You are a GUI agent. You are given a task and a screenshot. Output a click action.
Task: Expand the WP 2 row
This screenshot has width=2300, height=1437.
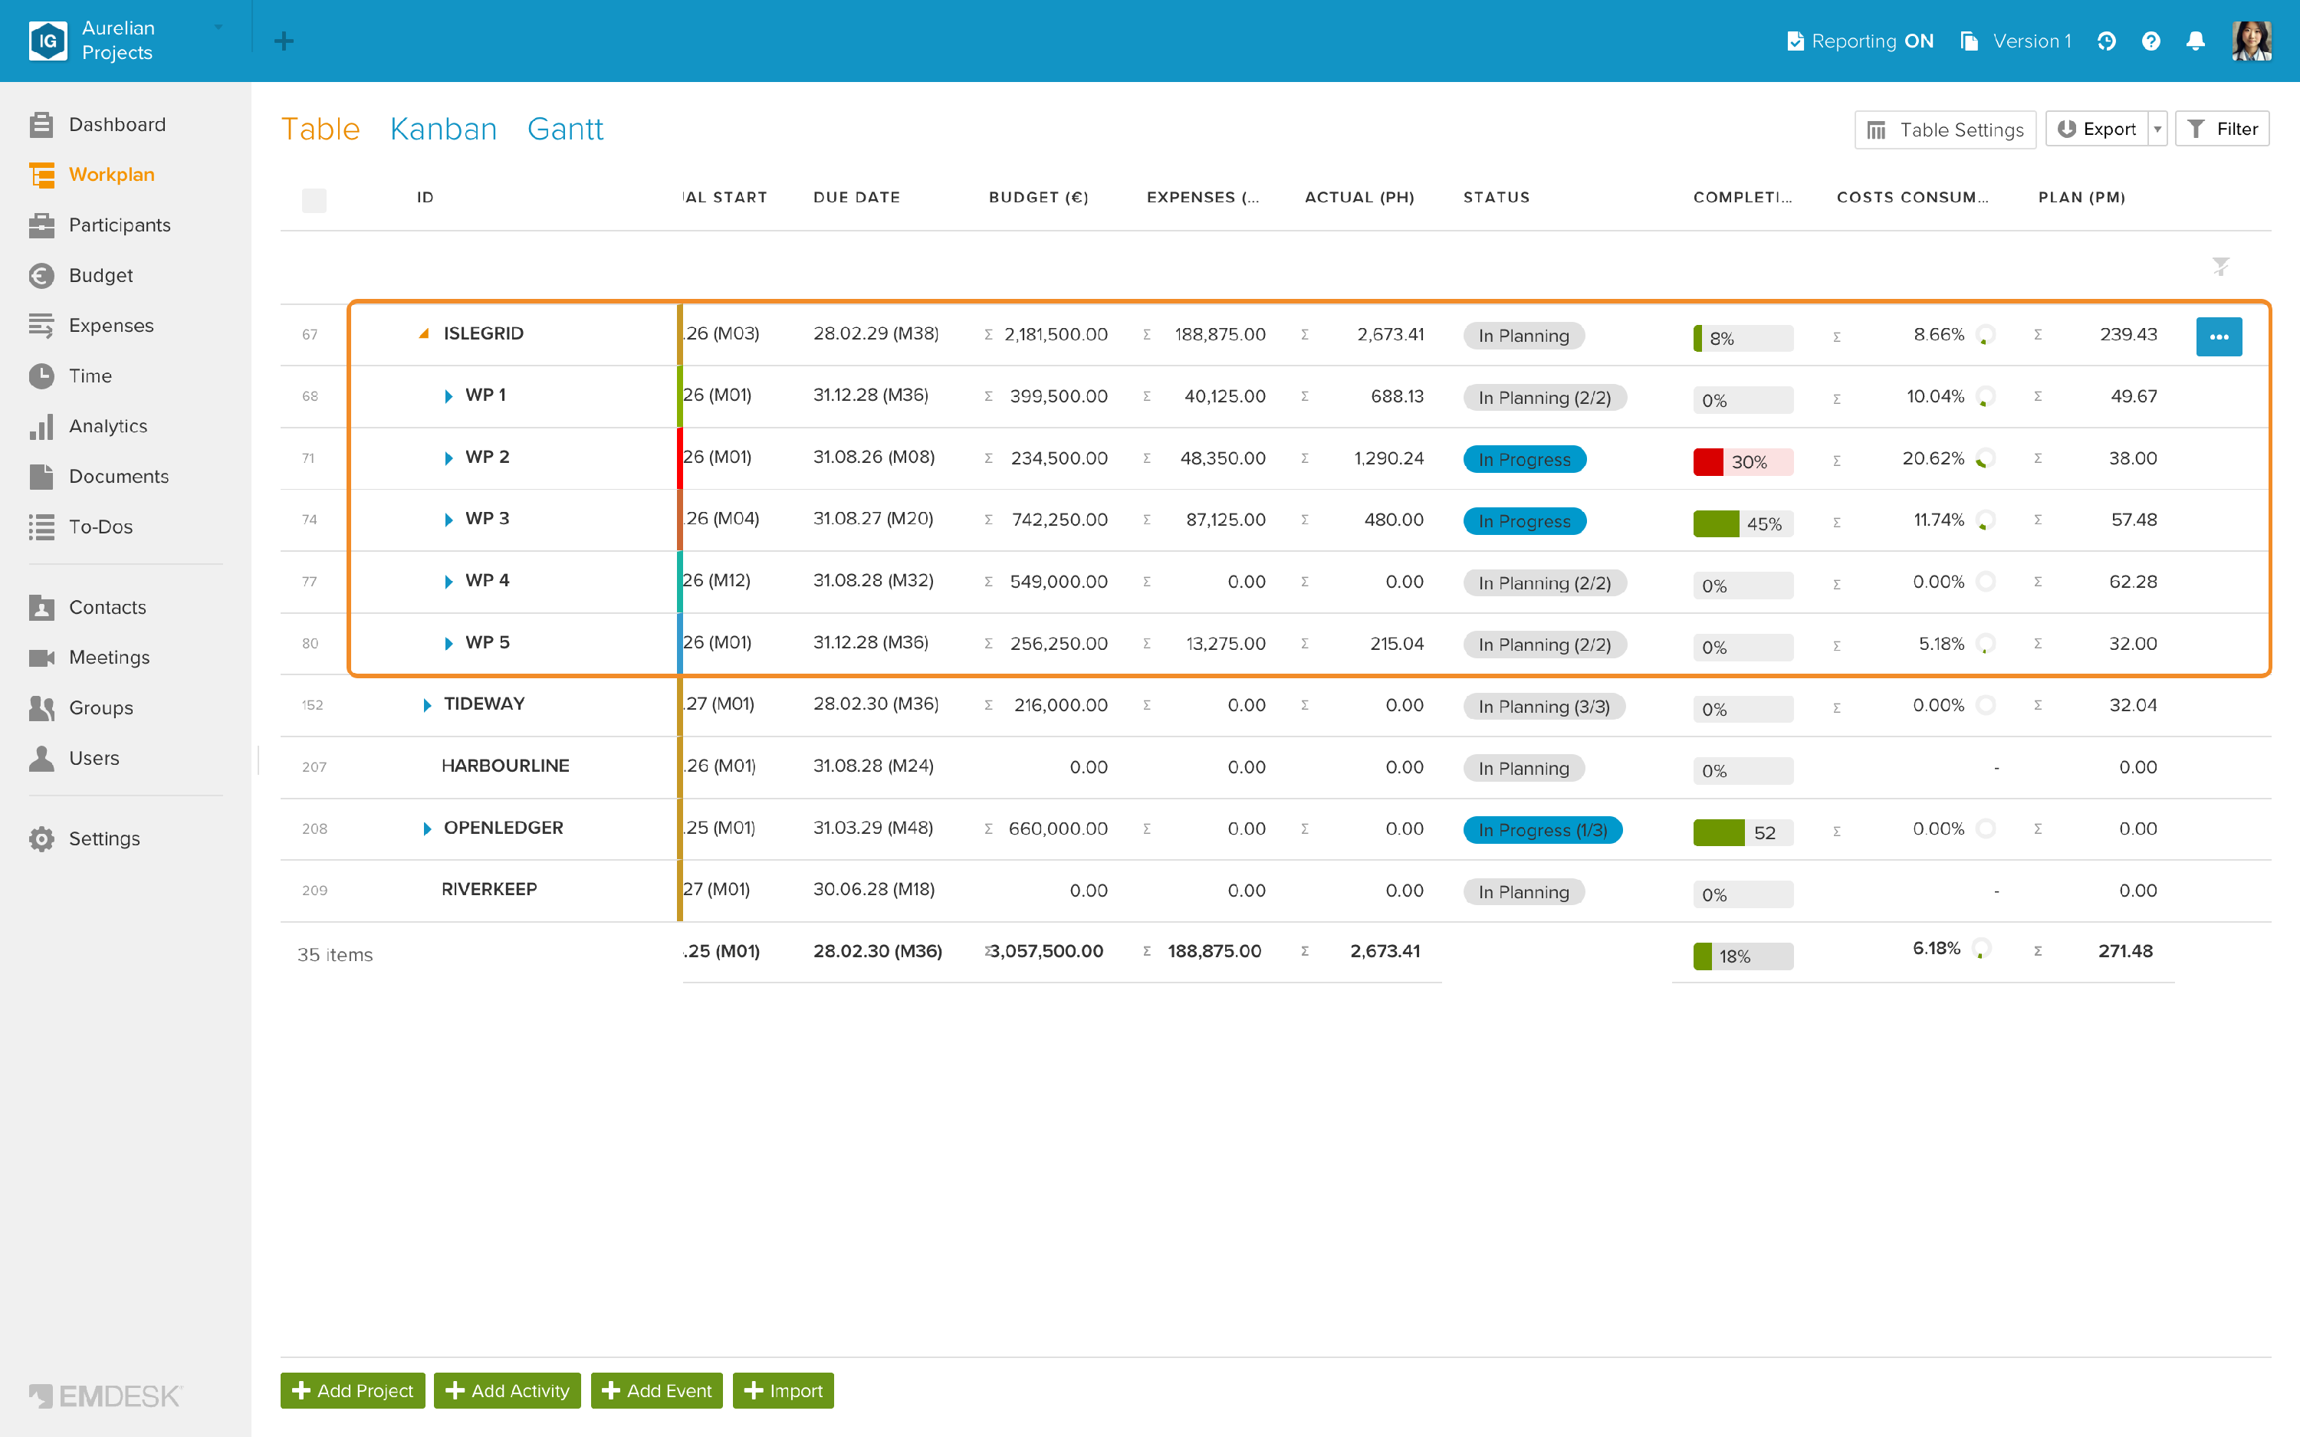tap(448, 458)
